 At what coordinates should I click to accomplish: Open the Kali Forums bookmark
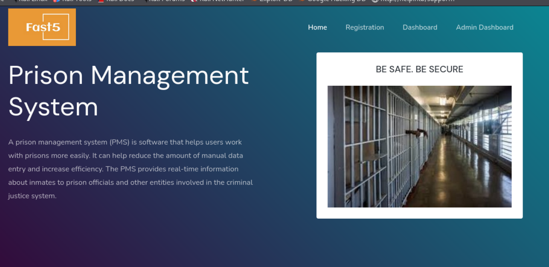(x=164, y=1)
